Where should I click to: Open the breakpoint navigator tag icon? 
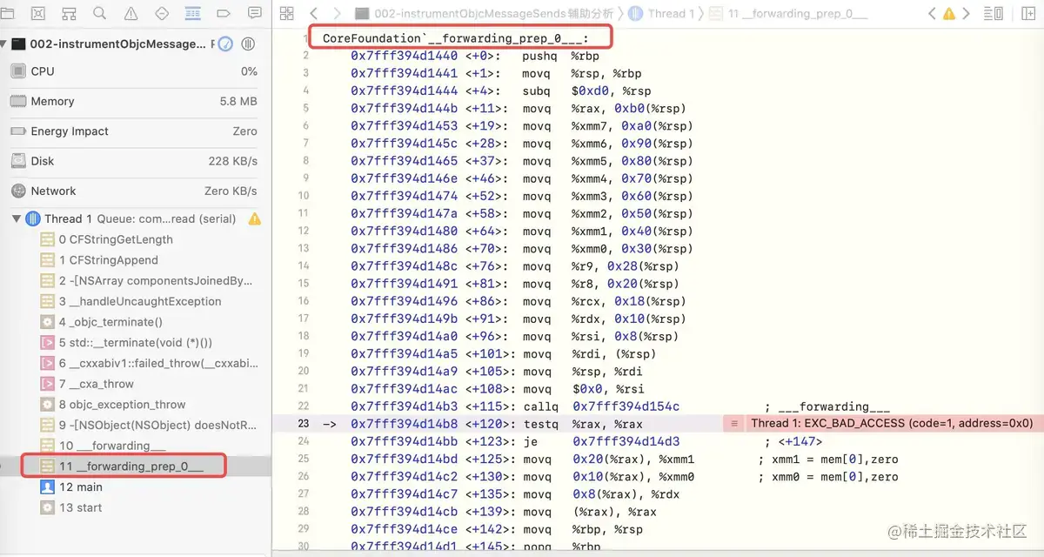point(224,13)
